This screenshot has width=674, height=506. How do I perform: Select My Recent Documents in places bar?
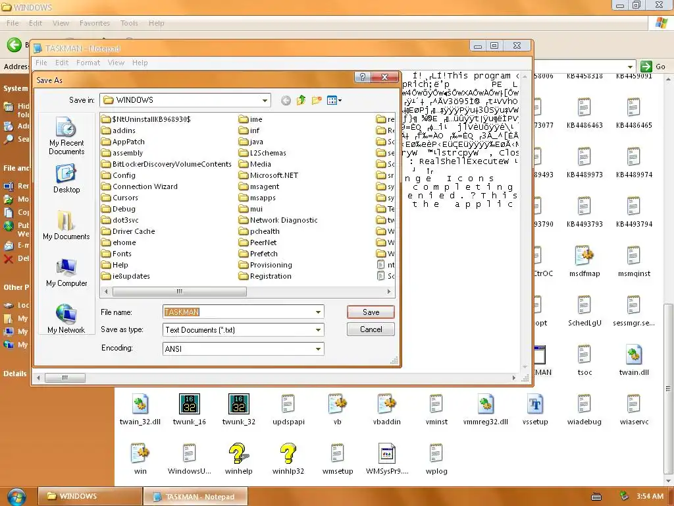(x=66, y=136)
